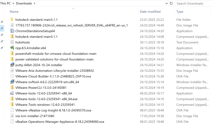Screen dimensions: 212x126
Task: Click the VMware-Aria-Automation-Lifecycle-Installer disc icon
Action: point(12,71)
